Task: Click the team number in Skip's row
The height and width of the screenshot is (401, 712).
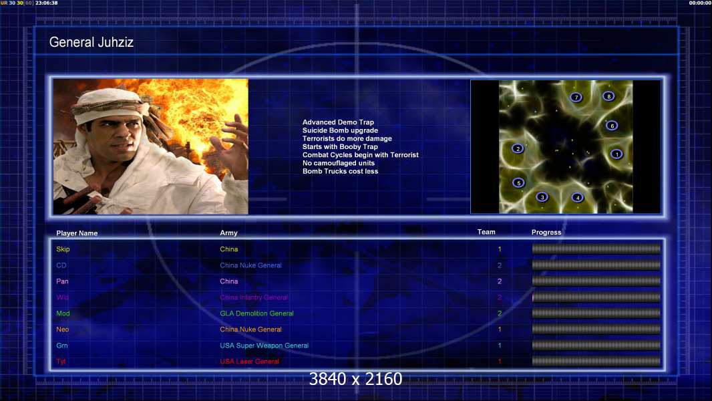Action: pos(500,249)
